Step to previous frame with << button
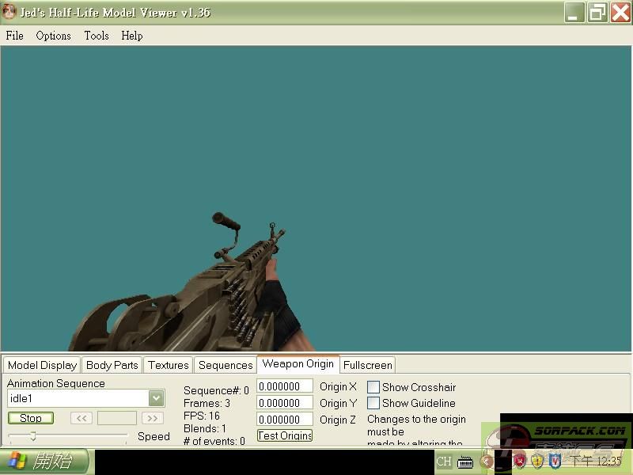 [81, 418]
